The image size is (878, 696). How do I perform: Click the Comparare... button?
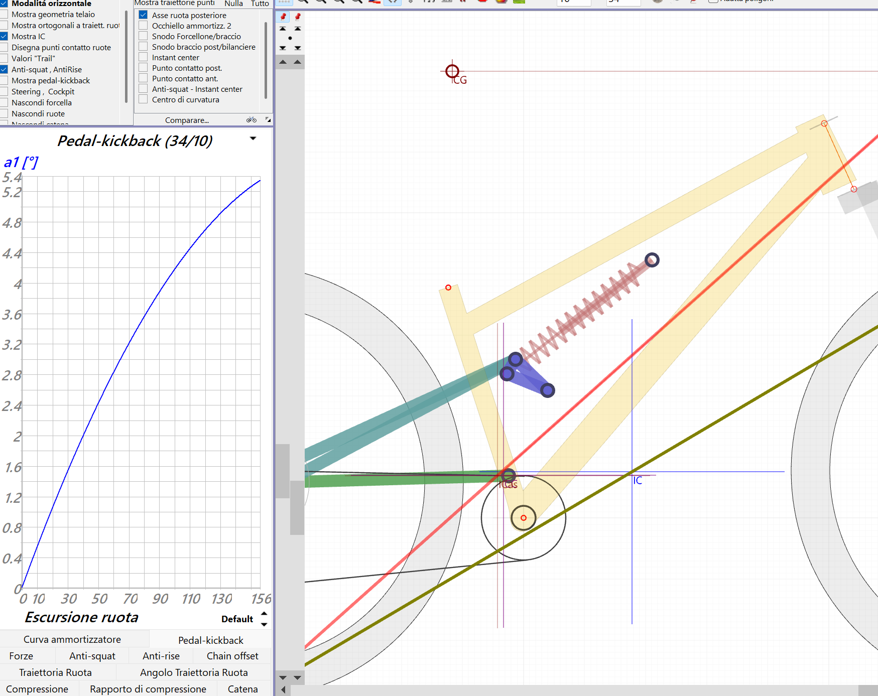tap(187, 120)
